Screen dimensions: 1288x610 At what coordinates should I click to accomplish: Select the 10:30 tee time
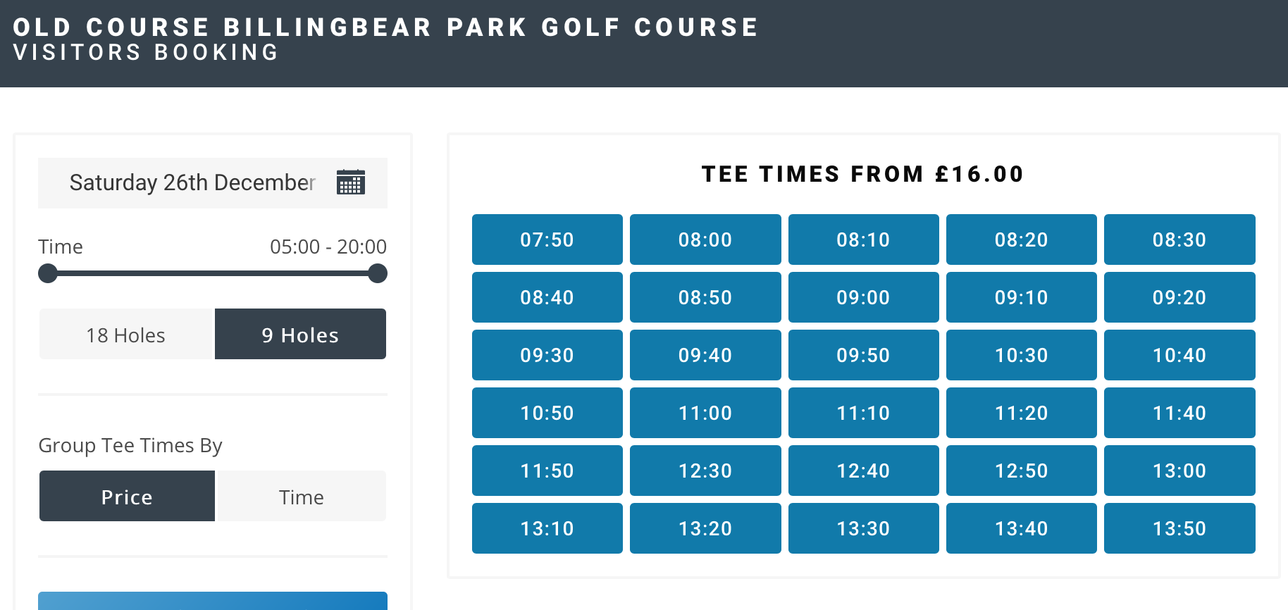click(1021, 355)
